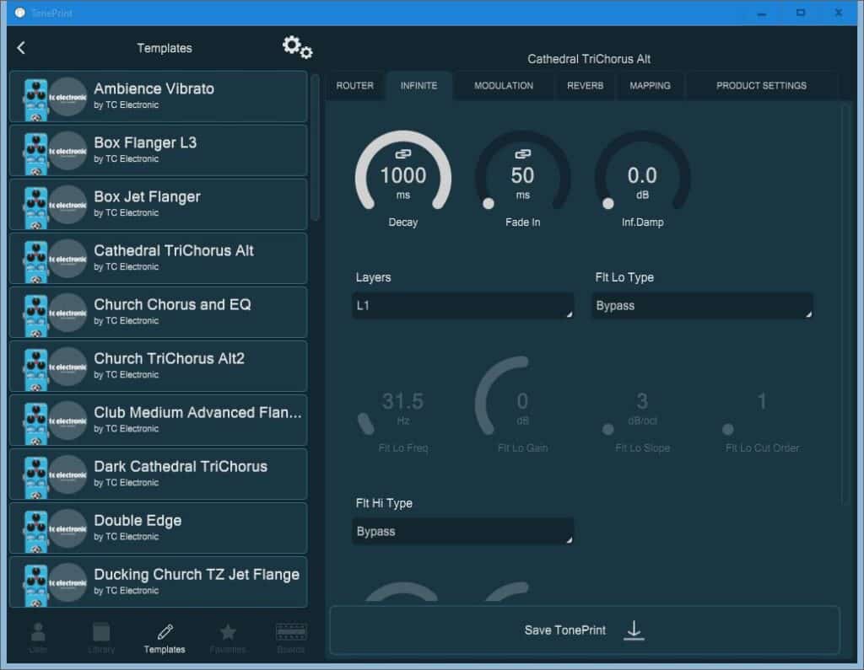The image size is (864, 670).
Task: Open settings with the gears icon
Action: [297, 47]
